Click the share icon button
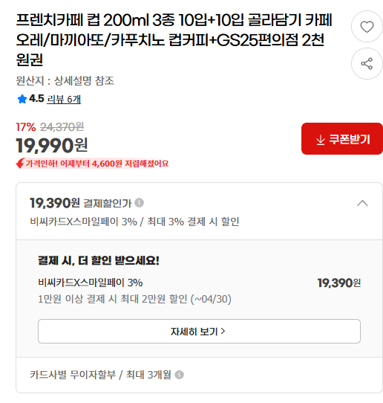The height and width of the screenshot is (403, 383). tap(367, 63)
